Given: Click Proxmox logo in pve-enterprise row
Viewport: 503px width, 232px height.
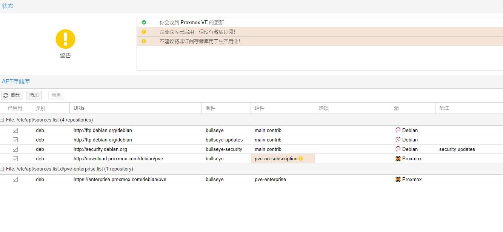Looking at the screenshot, I should pyautogui.click(x=398, y=180).
